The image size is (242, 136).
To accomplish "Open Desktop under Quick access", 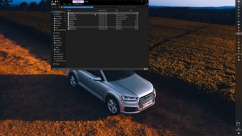I will 58,14.
